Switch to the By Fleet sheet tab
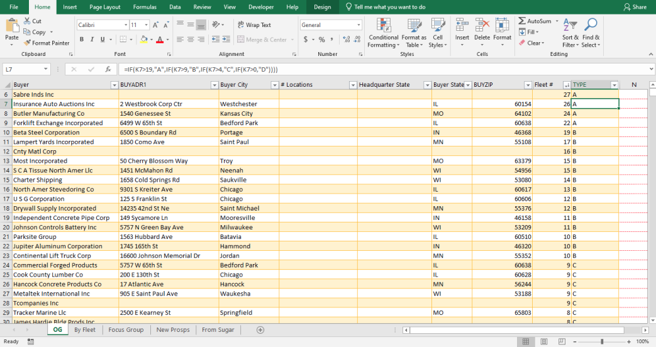 coord(85,329)
